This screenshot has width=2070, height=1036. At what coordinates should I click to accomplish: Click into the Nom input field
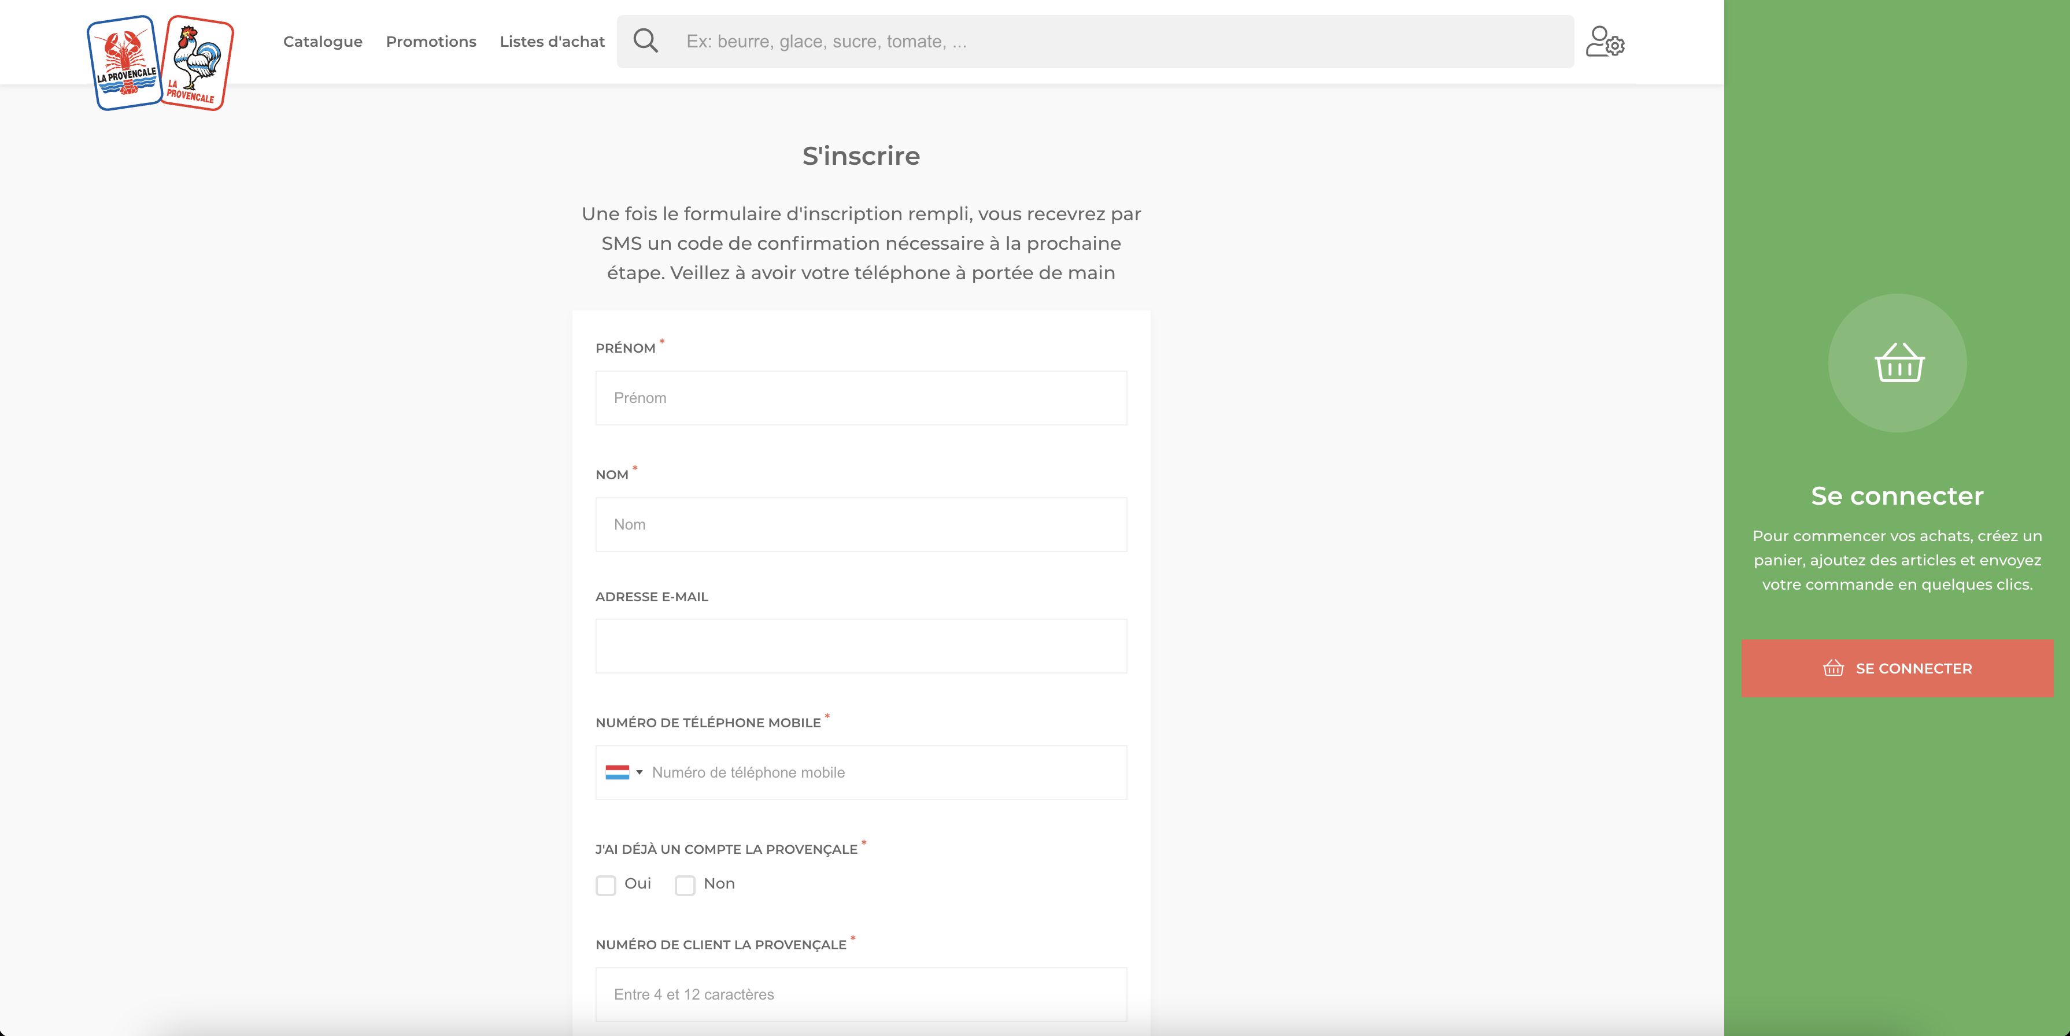(x=860, y=524)
